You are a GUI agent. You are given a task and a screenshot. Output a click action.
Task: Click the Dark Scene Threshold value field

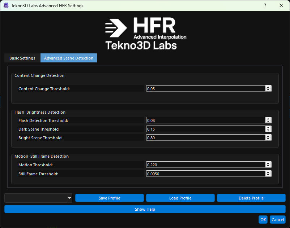(206, 129)
